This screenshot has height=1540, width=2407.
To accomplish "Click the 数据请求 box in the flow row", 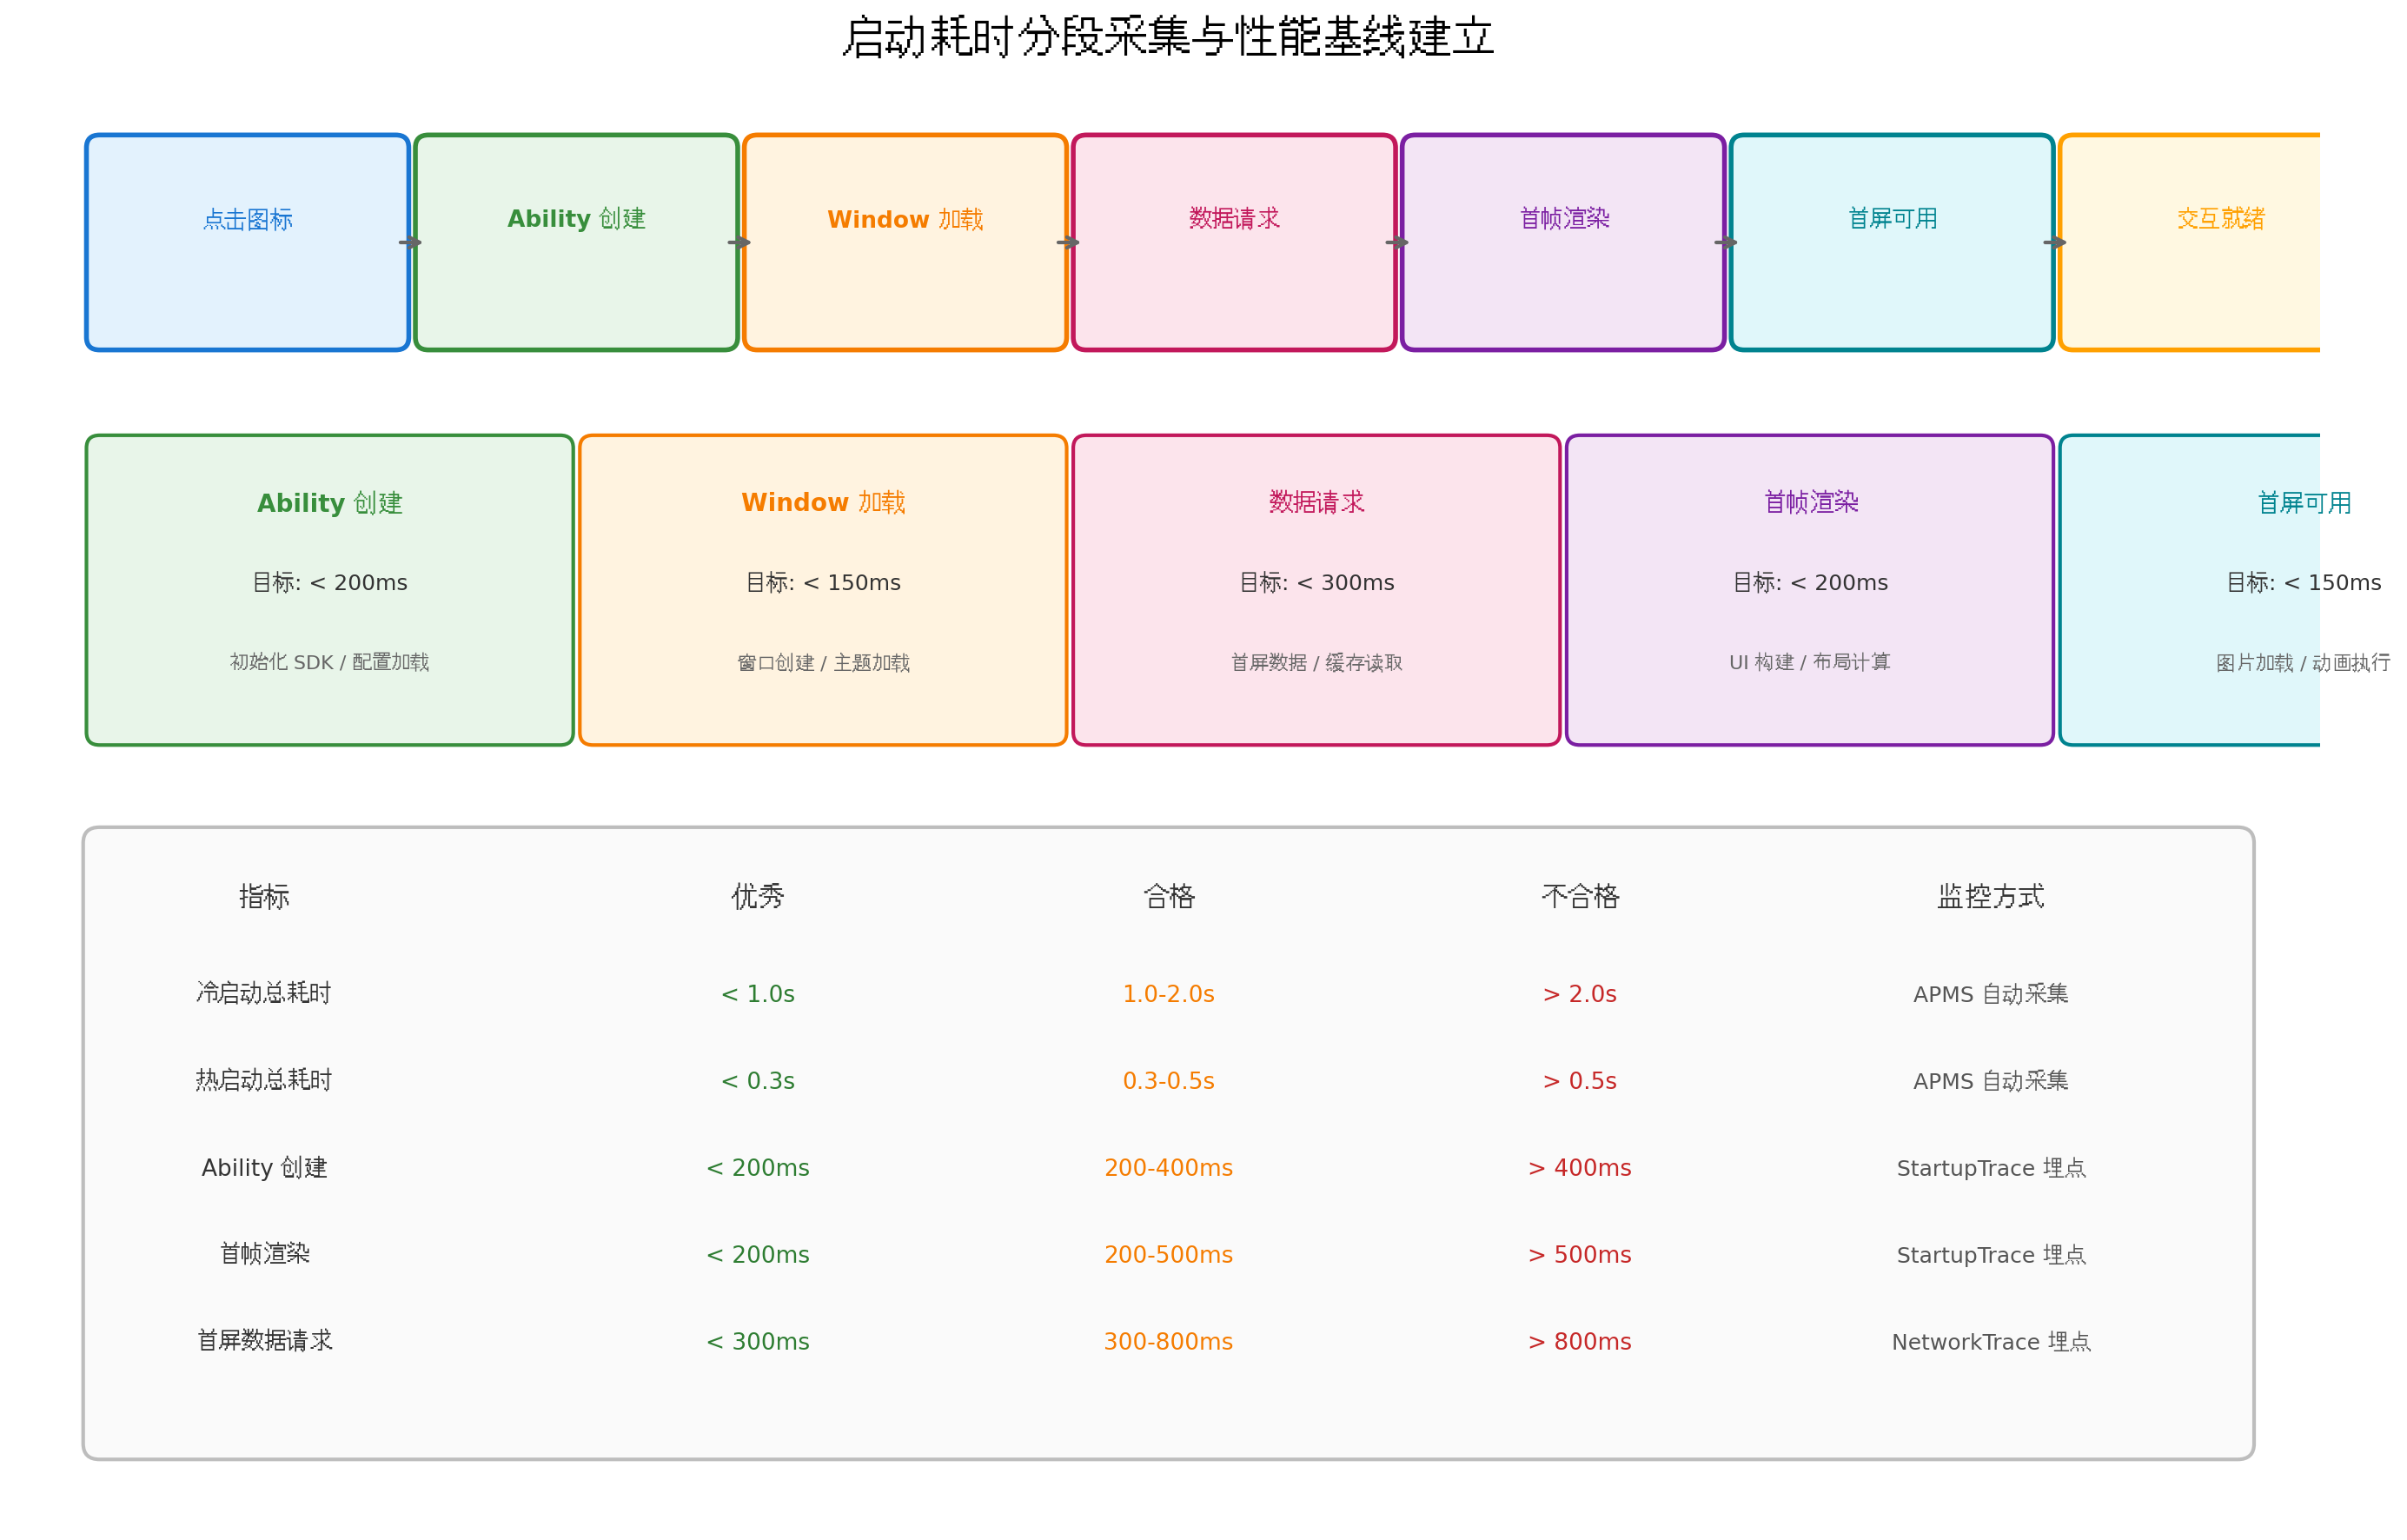I will 1235,242.
